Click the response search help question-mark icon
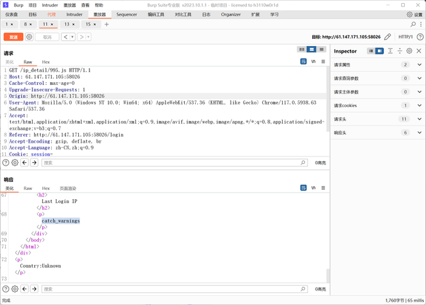 click(x=6, y=289)
